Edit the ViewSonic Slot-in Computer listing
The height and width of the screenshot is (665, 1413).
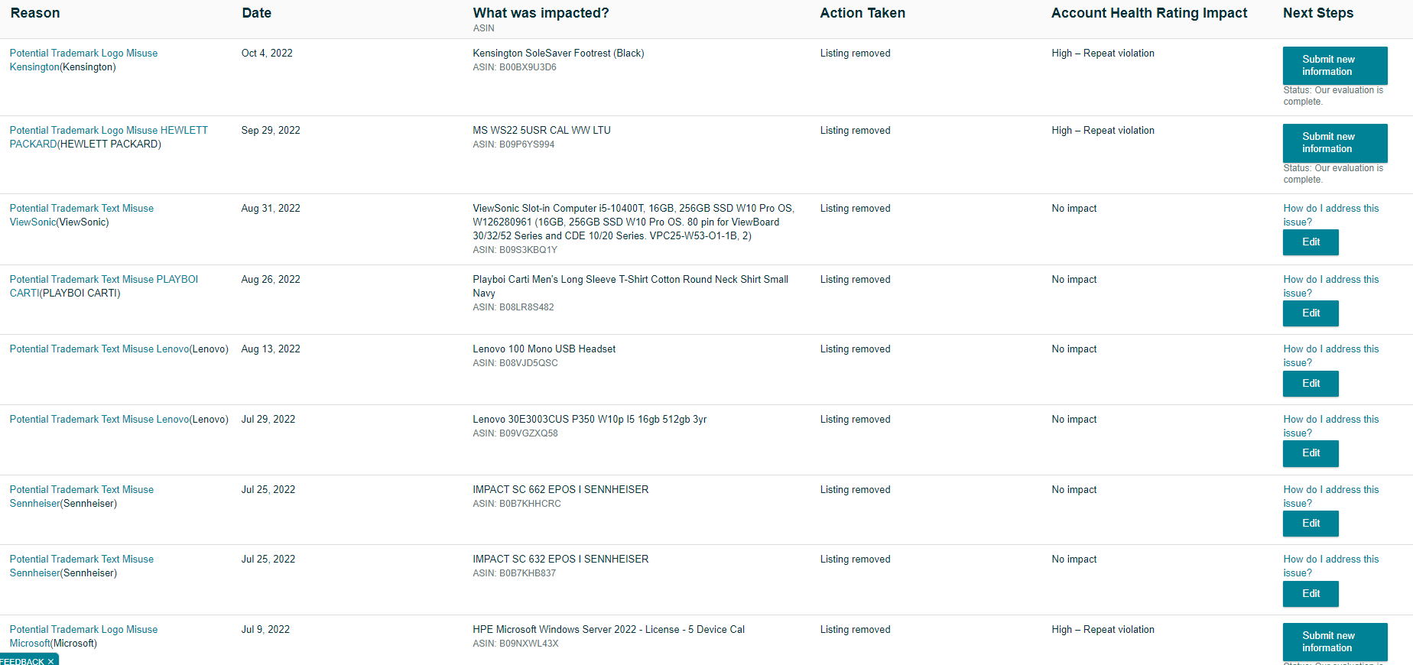coord(1311,242)
